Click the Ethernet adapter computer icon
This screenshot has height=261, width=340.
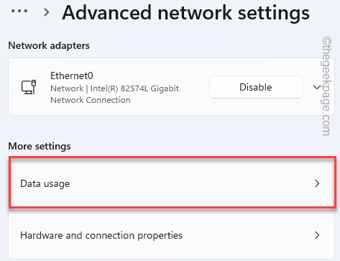pos(29,87)
